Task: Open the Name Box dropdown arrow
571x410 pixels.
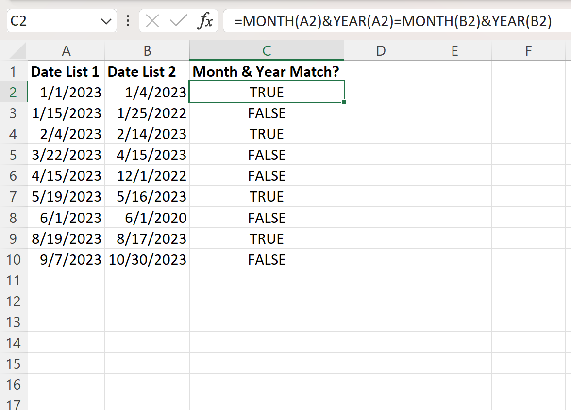Action: pos(106,21)
